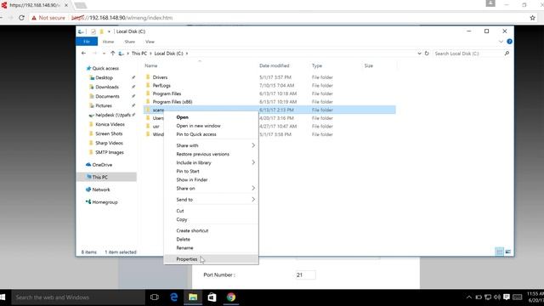The height and width of the screenshot is (306, 544).
Task: Click the up one level arrow
Action: click(x=112, y=54)
